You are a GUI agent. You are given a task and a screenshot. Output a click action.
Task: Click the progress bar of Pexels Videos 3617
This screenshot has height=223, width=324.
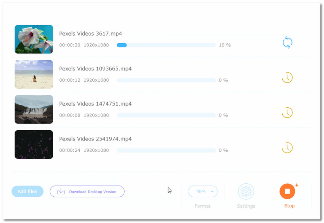pos(166,45)
